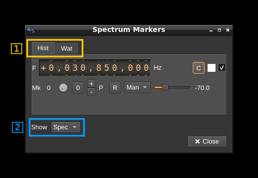Viewport: 258px width, 178px height.
Task: Open the Wat tab
Action: coord(67,49)
